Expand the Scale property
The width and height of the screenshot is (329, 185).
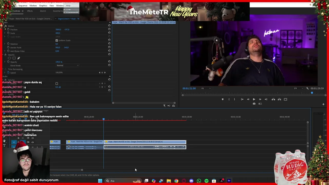pos(5,33)
